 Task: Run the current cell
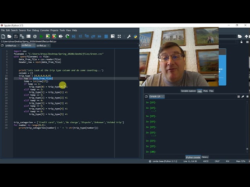(48, 36)
